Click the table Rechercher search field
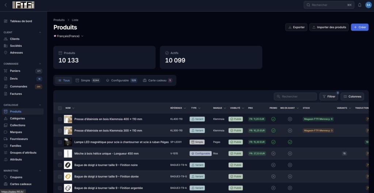The height and width of the screenshot is (193, 374). pos(295,96)
